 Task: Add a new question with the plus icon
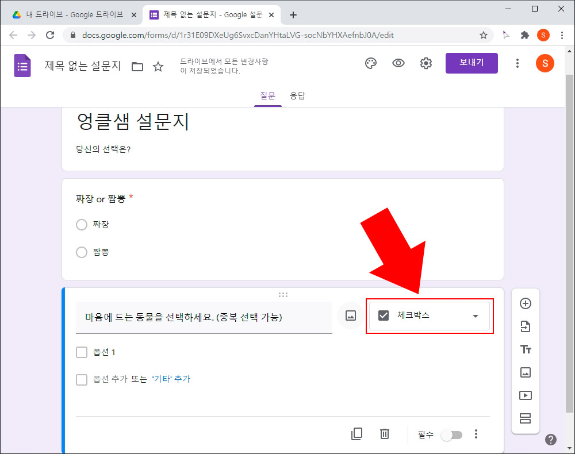pos(525,303)
